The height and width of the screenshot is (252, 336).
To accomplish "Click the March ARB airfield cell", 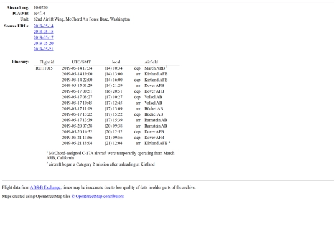I will 155,68.
